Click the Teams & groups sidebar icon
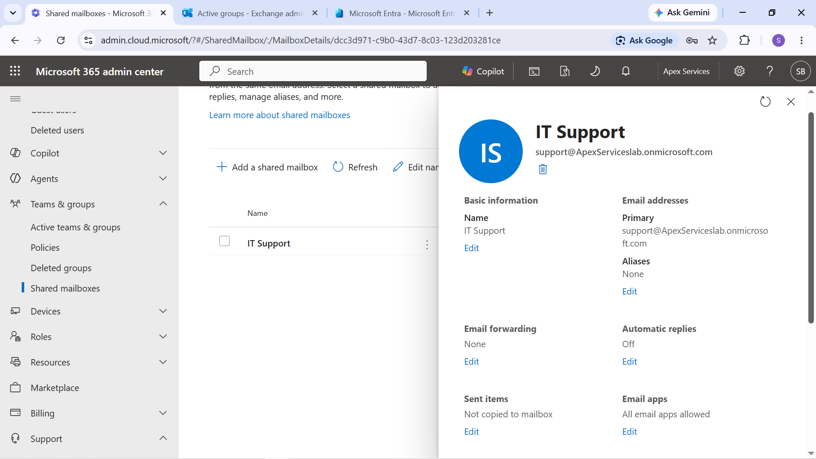This screenshot has height=459, width=816. [x=15, y=204]
